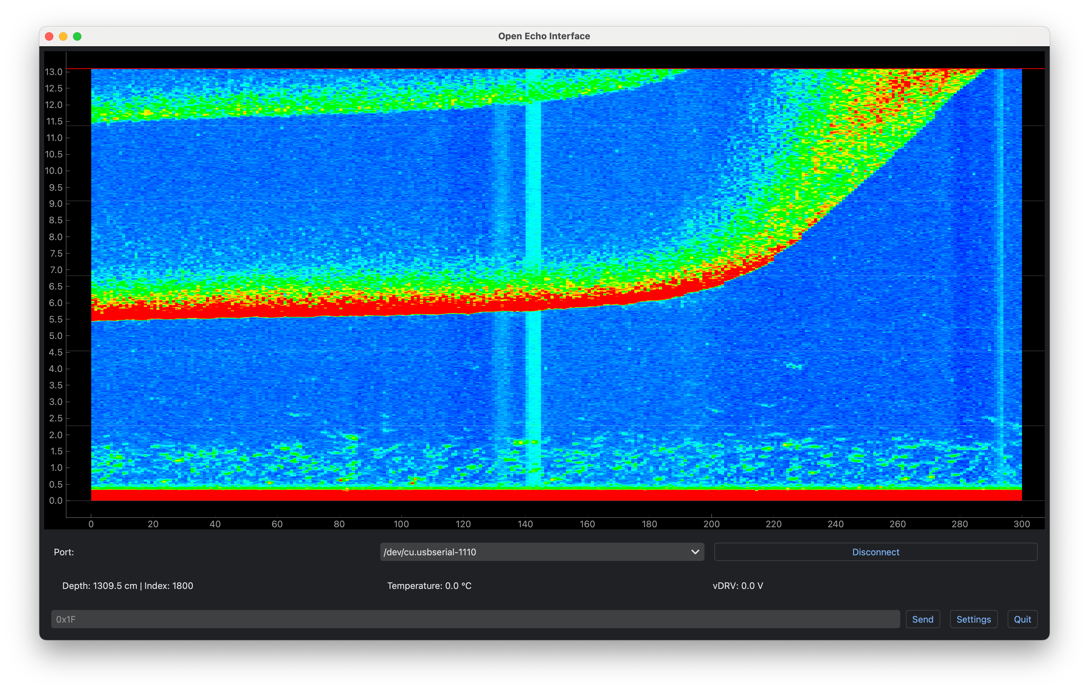Screen dimensions: 1089x692
Task: Click the vDRV 0.0 V readout
Action: (737, 586)
